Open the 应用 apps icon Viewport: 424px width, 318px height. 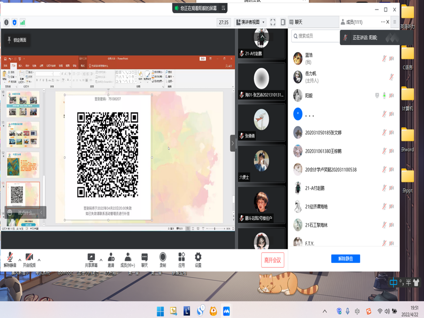point(181,260)
